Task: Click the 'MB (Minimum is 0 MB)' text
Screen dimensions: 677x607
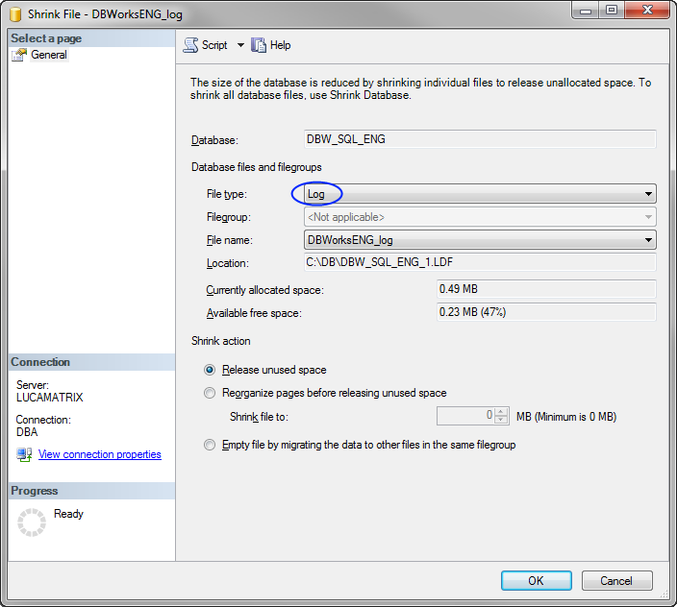Action: [566, 417]
